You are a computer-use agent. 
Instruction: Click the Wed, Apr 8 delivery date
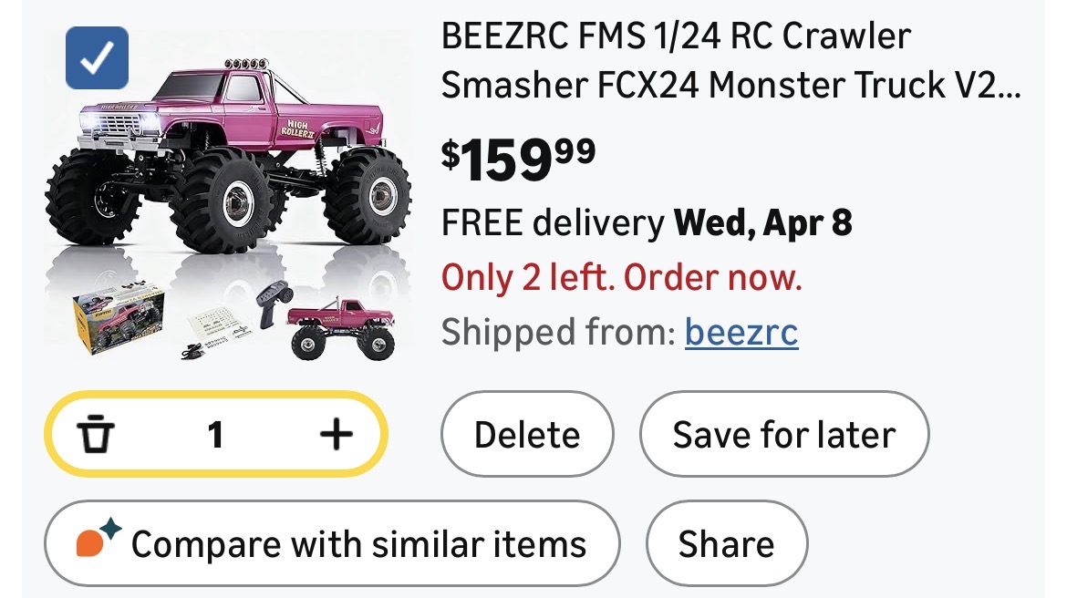762,222
